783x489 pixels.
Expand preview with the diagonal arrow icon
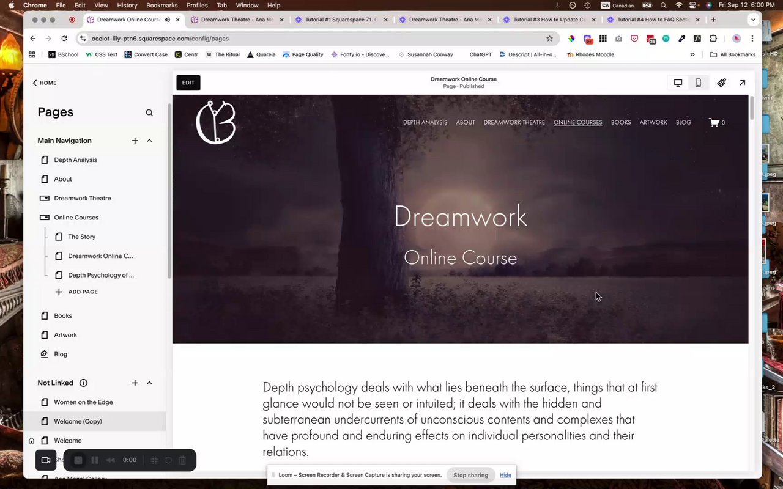tap(742, 83)
